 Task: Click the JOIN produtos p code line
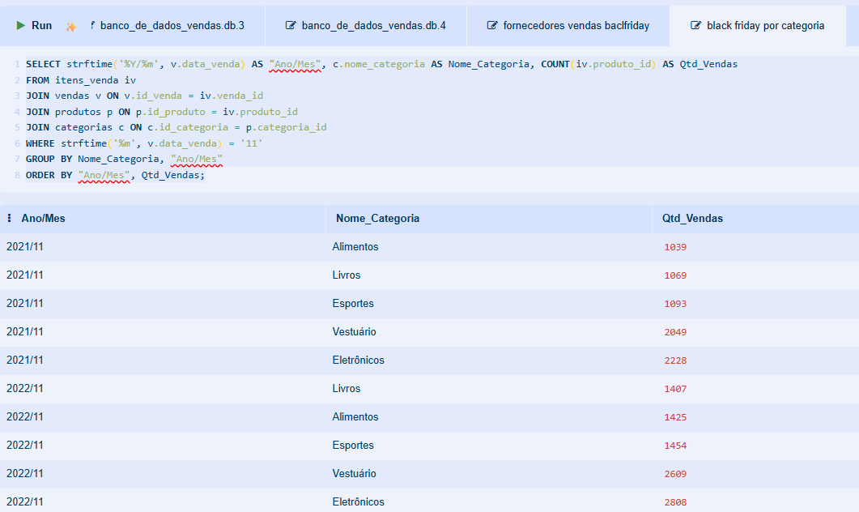[x=162, y=112]
